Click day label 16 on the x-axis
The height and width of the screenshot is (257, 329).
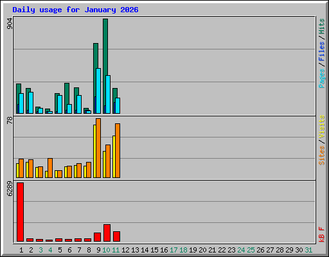[x=164, y=250]
